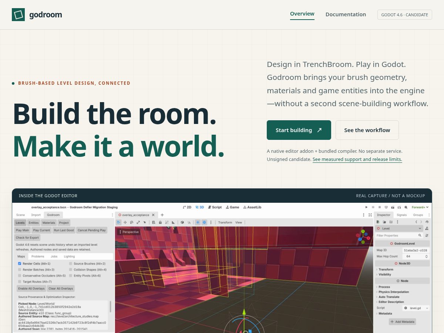Click the Map ID field
444x333 pixels.
tap(416, 250)
